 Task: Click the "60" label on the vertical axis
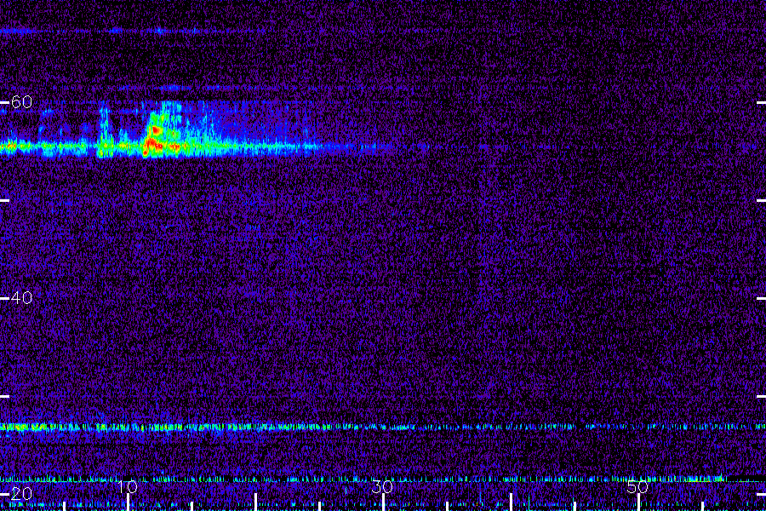click(21, 102)
